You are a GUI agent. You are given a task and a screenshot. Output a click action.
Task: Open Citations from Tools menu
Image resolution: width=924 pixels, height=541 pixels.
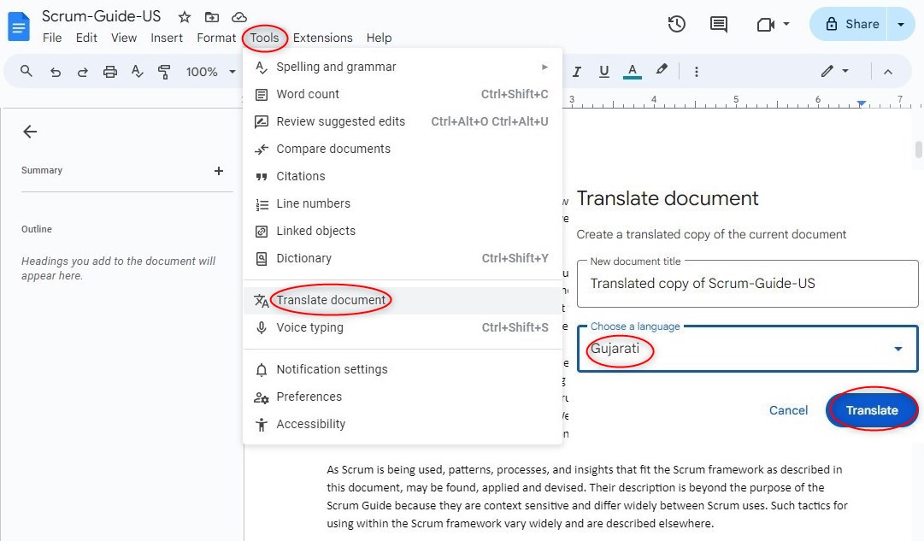[403, 176]
